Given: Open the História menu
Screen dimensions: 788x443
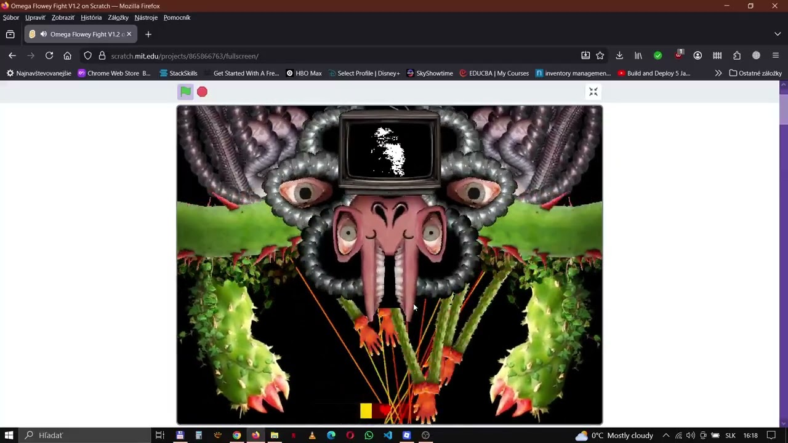Looking at the screenshot, I should [x=91, y=17].
